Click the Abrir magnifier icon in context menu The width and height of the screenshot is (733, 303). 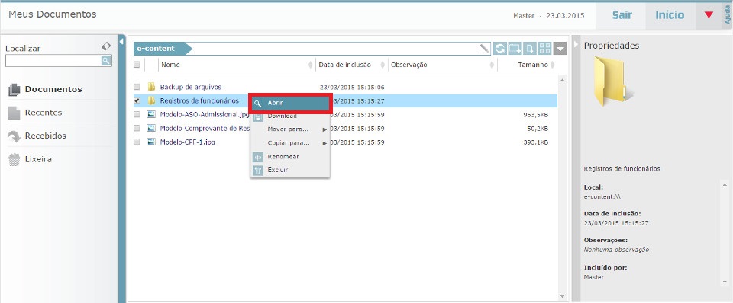click(258, 103)
